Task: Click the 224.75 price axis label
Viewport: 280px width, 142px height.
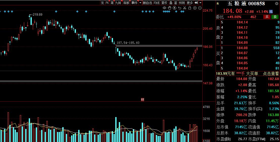Action: pyautogui.click(x=208, y=11)
